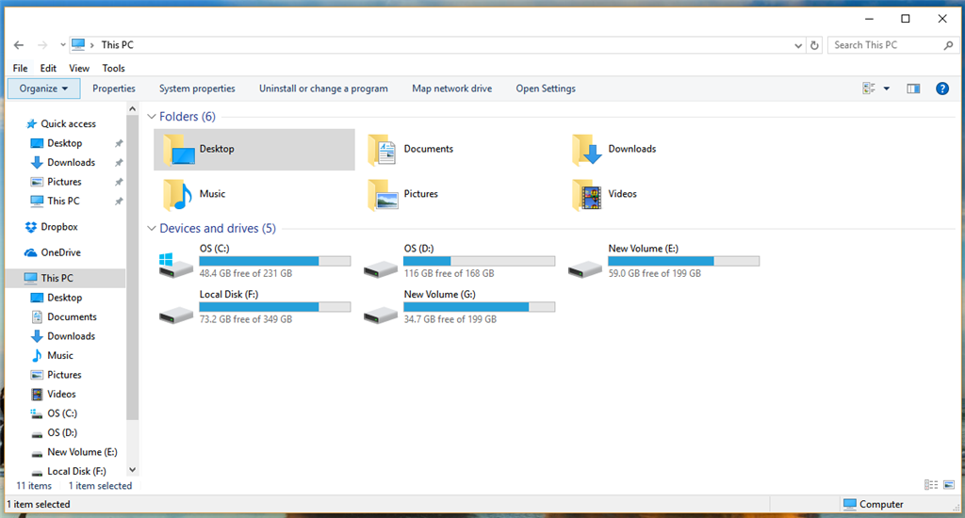Select the Desktop folder in the Folders group

click(x=254, y=150)
